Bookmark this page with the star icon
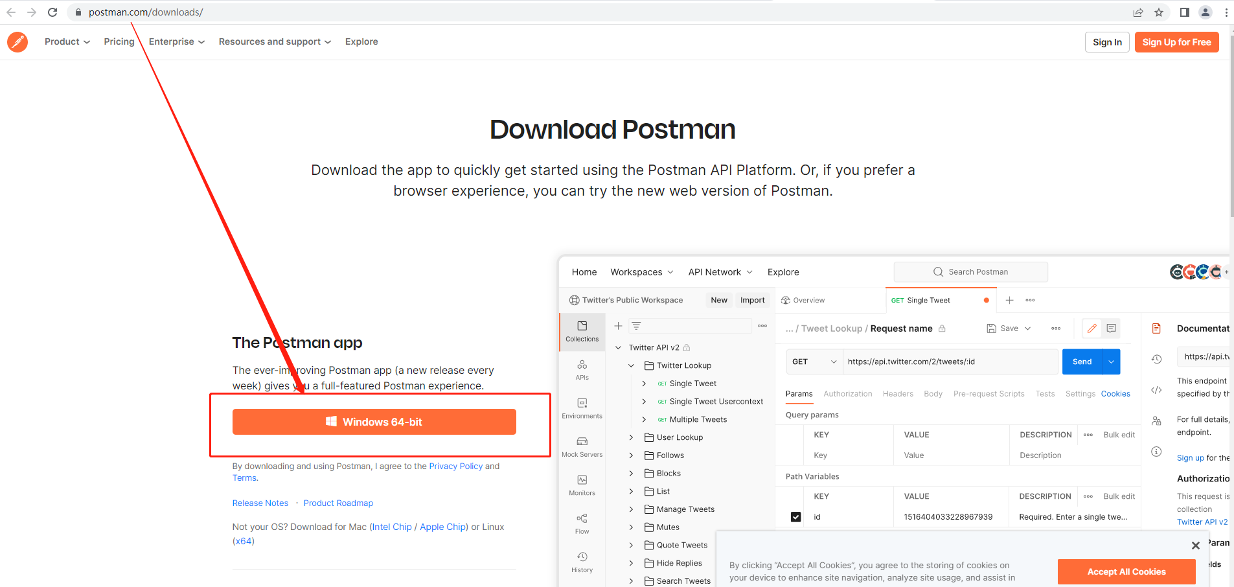This screenshot has width=1234, height=587. 1159,12
